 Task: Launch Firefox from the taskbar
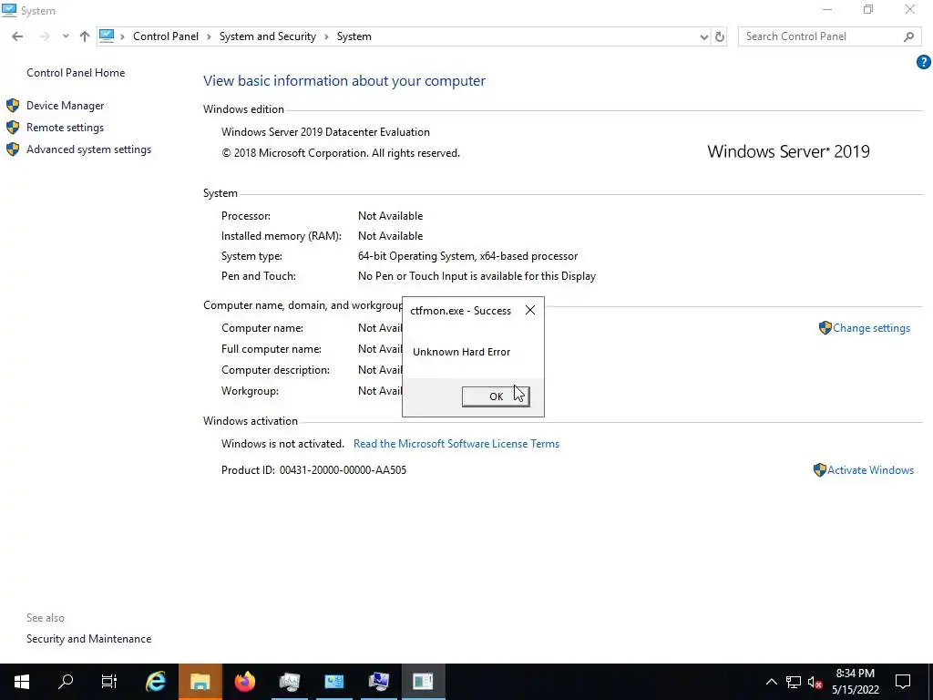coord(244,682)
